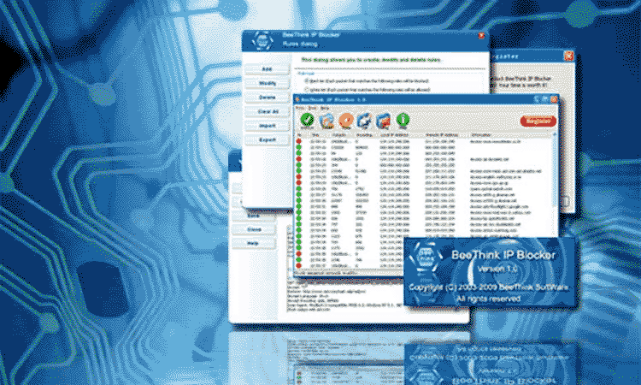Click the green checkmark toolbar icon
Image resolution: width=641 pixels, height=385 pixels.
[307, 121]
